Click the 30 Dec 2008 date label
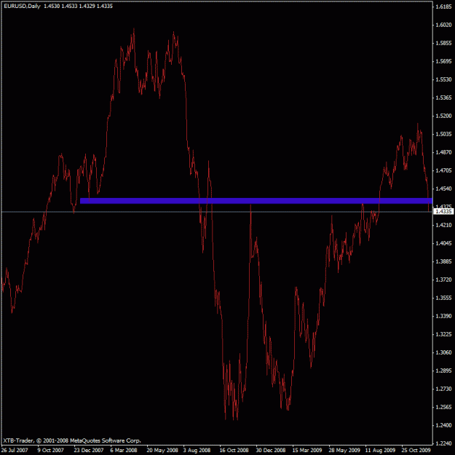The image size is (455, 455). [271, 451]
